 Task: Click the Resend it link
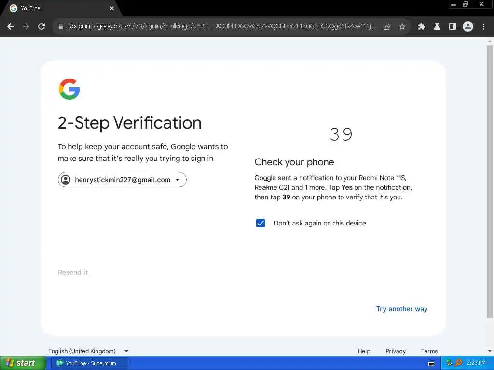point(73,272)
